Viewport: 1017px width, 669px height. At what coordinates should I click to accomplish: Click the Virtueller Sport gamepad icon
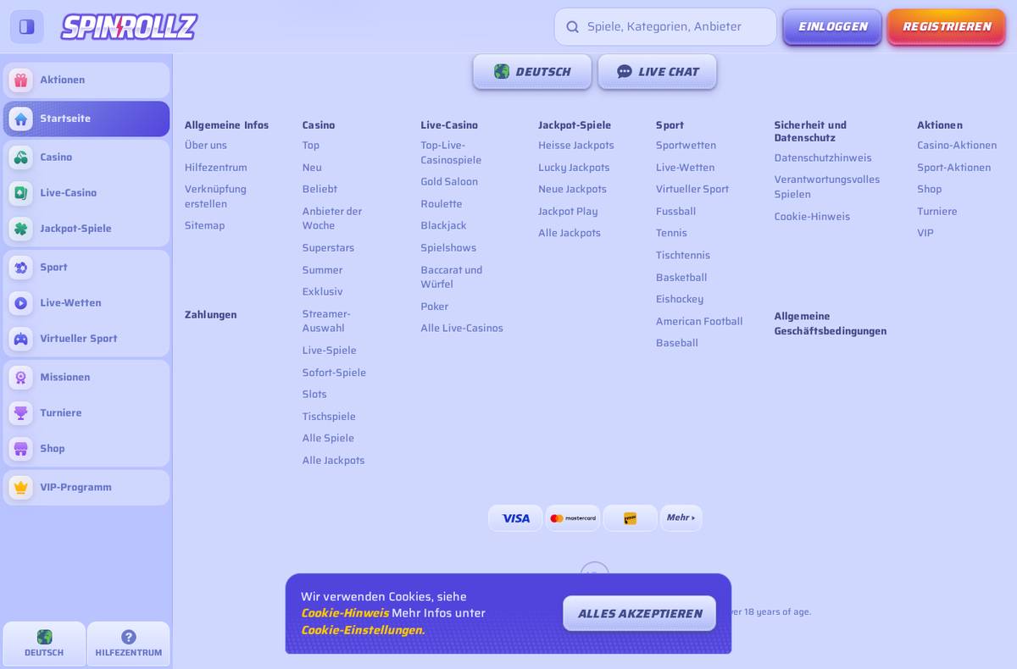(21, 339)
